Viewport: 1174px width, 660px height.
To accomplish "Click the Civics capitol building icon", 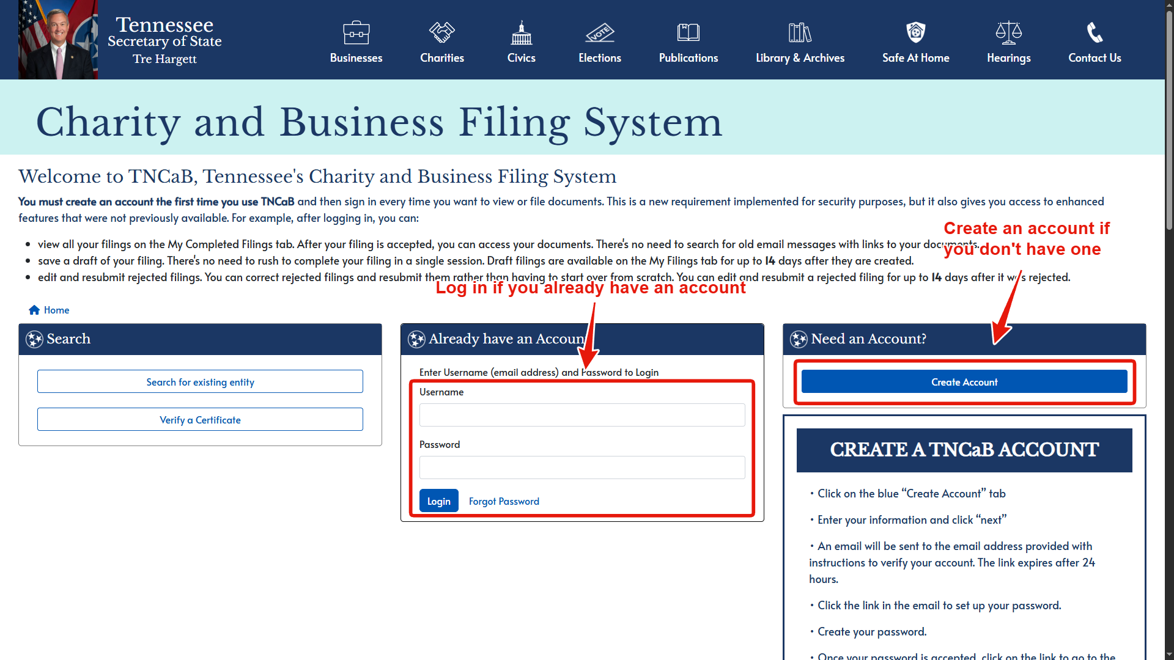I will 522,32.
